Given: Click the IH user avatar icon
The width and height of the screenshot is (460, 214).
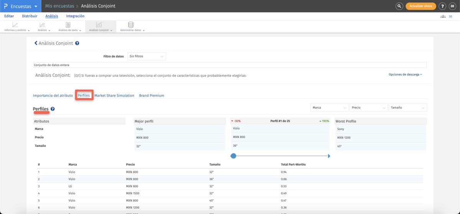Looking at the screenshot, I should (x=452, y=6).
